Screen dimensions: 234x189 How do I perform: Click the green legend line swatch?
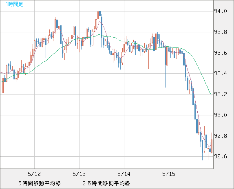pos(75,183)
